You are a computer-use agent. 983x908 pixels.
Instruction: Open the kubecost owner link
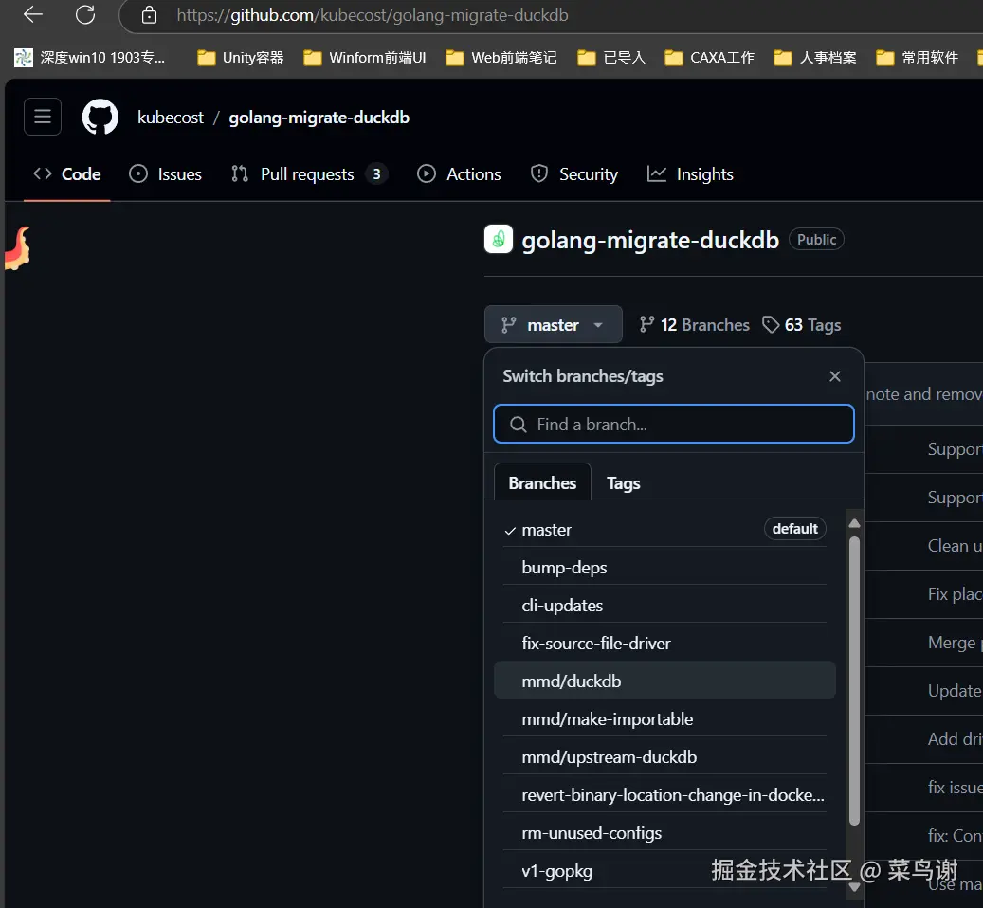(171, 118)
